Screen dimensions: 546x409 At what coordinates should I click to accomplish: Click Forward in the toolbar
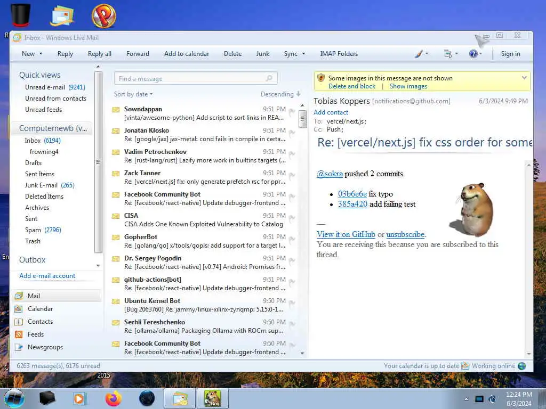pos(138,54)
